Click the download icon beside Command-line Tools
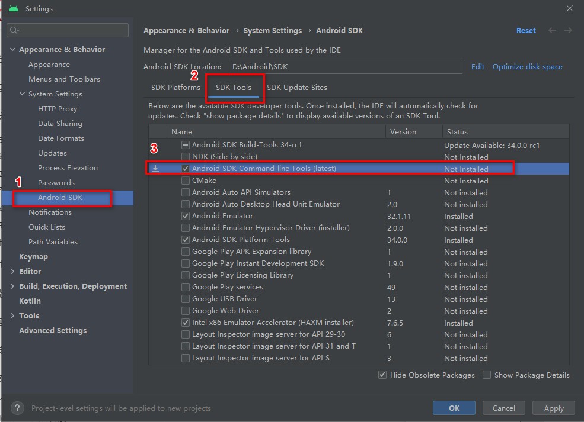584x422 pixels. click(155, 169)
